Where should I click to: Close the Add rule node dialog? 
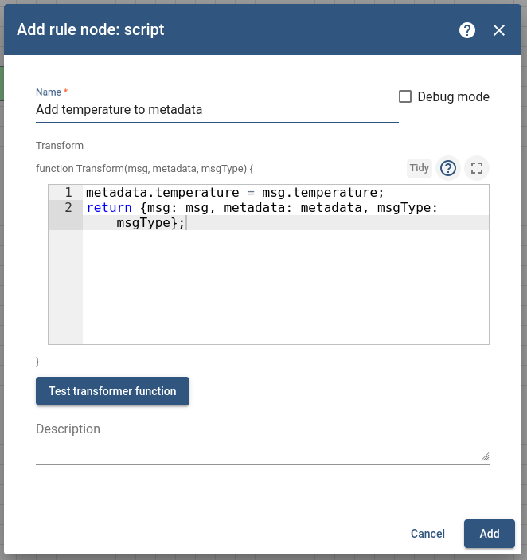499,30
